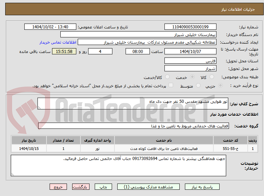Click the countdown timer 15:51:58

point(64,51)
